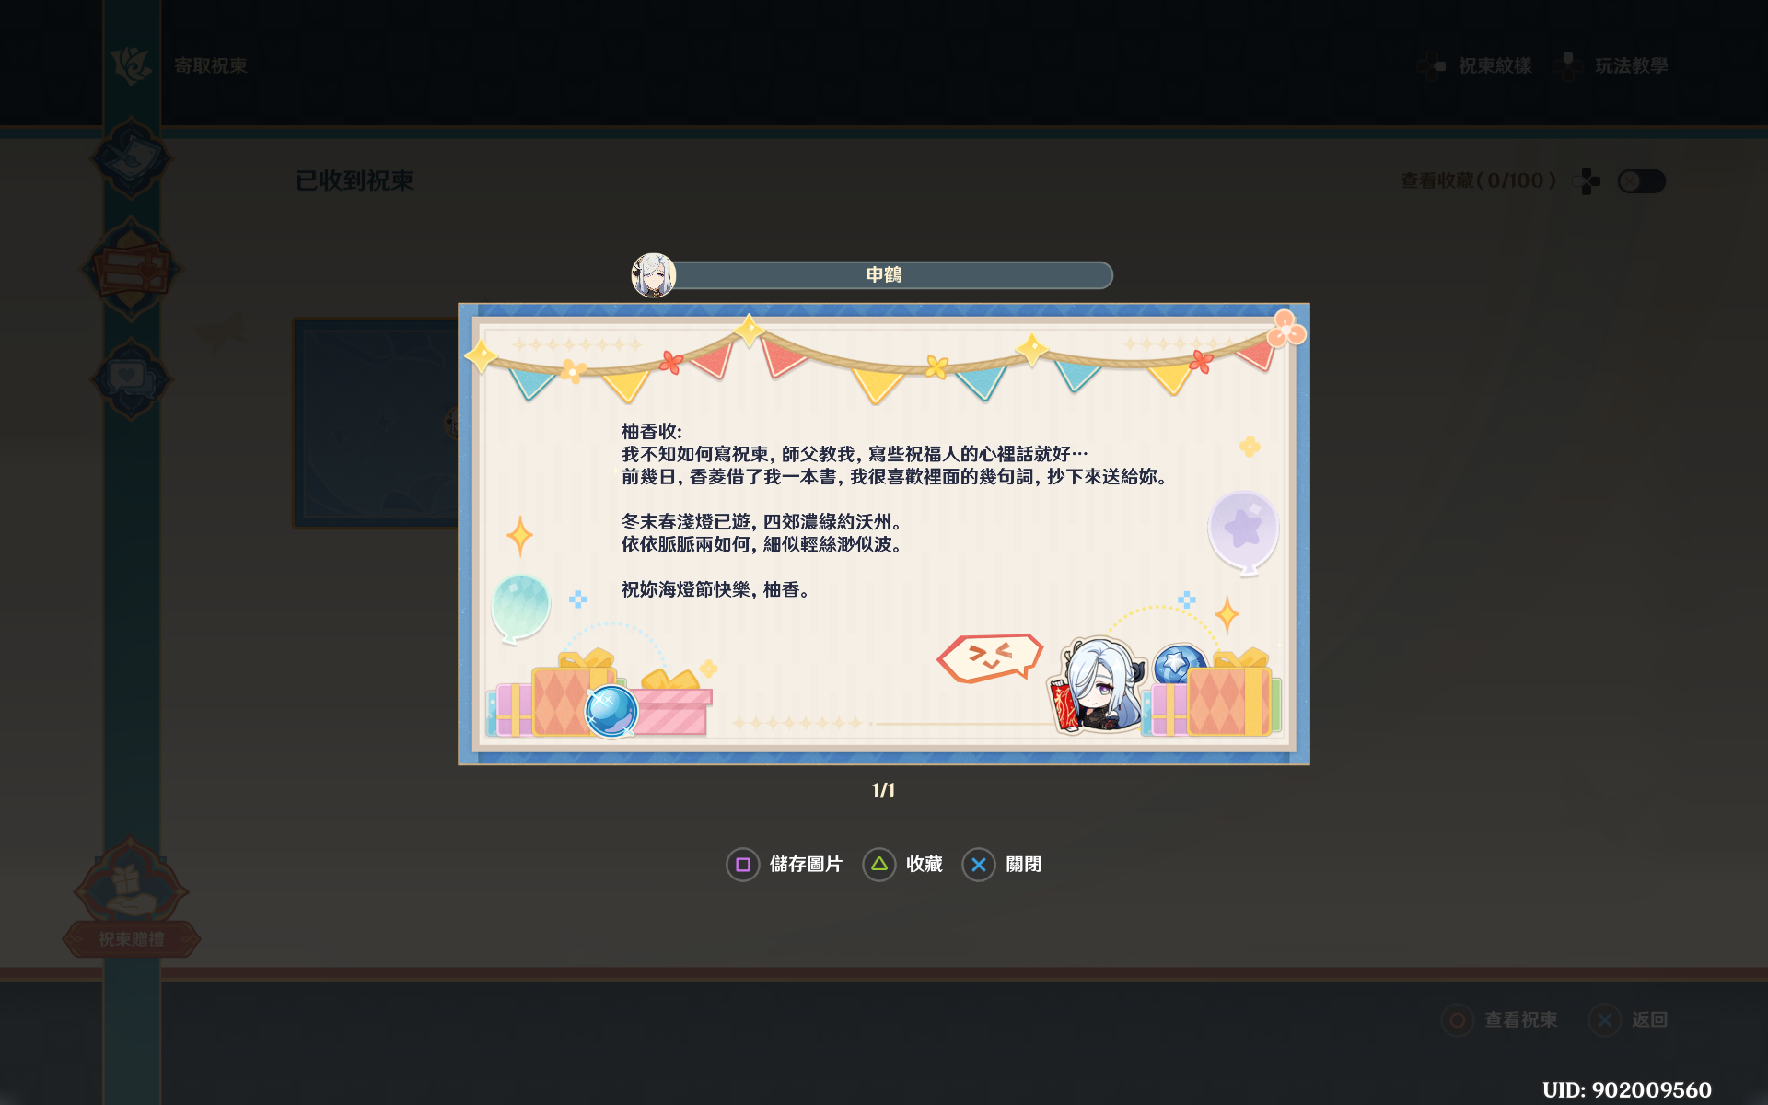This screenshot has width=1768, height=1105.
Task: Click the 已收到祝柬 heading
Action: tap(355, 180)
